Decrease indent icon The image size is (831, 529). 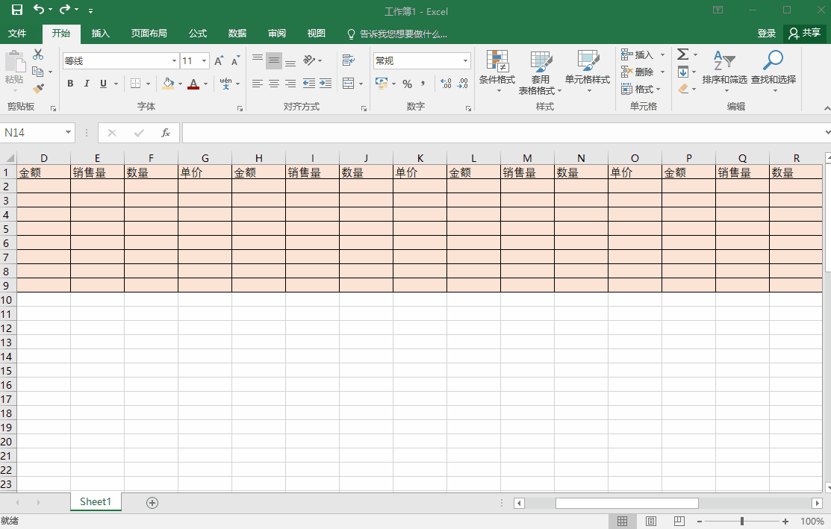[309, 84]
